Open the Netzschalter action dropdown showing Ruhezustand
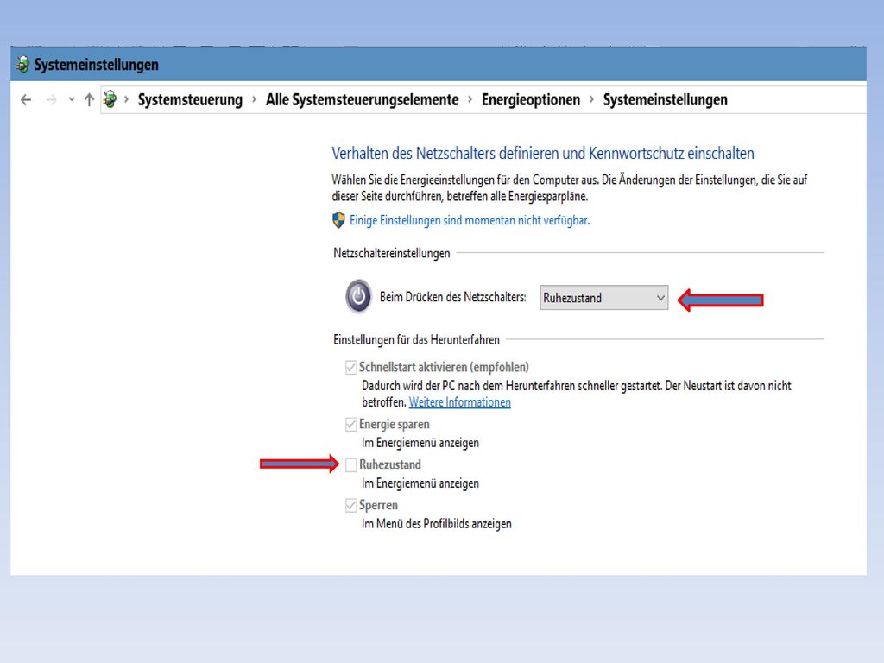The width and height of the screenshot is (884, 663). 603,298
